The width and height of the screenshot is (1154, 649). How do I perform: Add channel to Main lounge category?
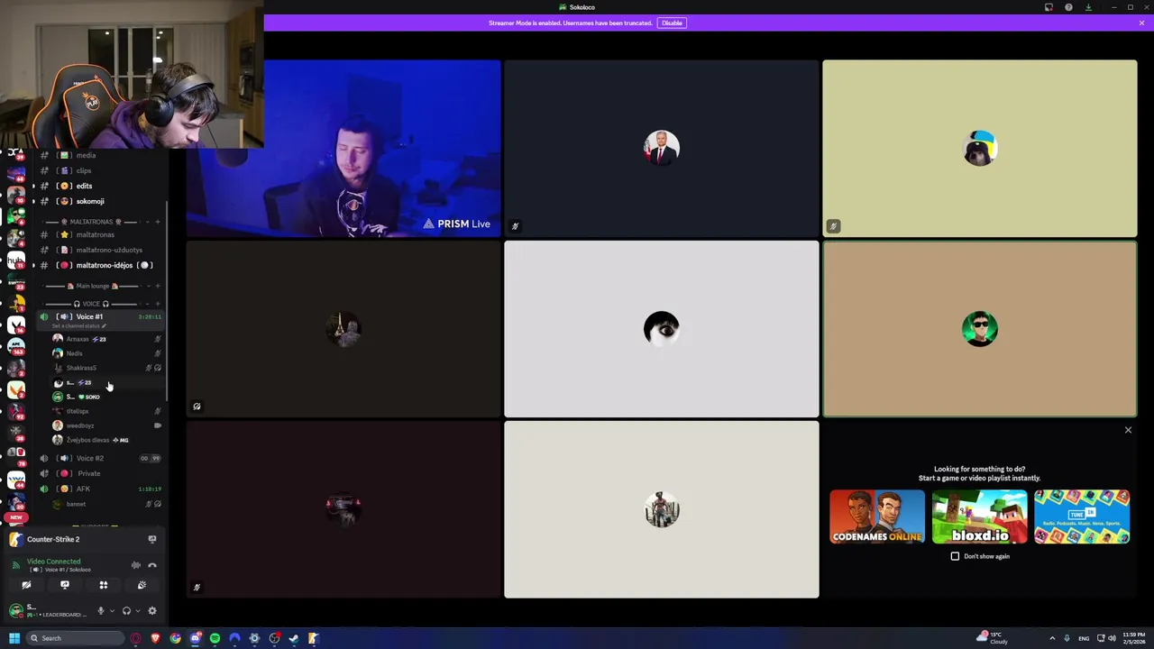[x=158, y=286]
